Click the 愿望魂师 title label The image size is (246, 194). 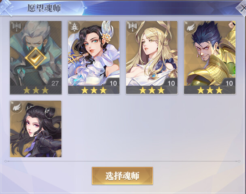[44, 8]
